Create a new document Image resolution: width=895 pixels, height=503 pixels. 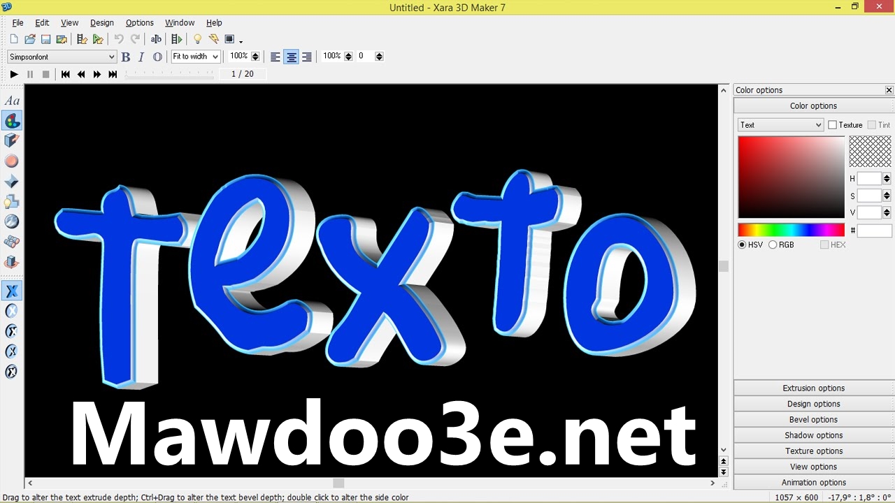(13, 40)
